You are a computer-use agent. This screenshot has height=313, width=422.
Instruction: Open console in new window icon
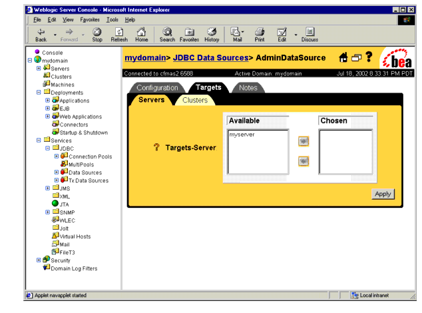click(356, 58)
